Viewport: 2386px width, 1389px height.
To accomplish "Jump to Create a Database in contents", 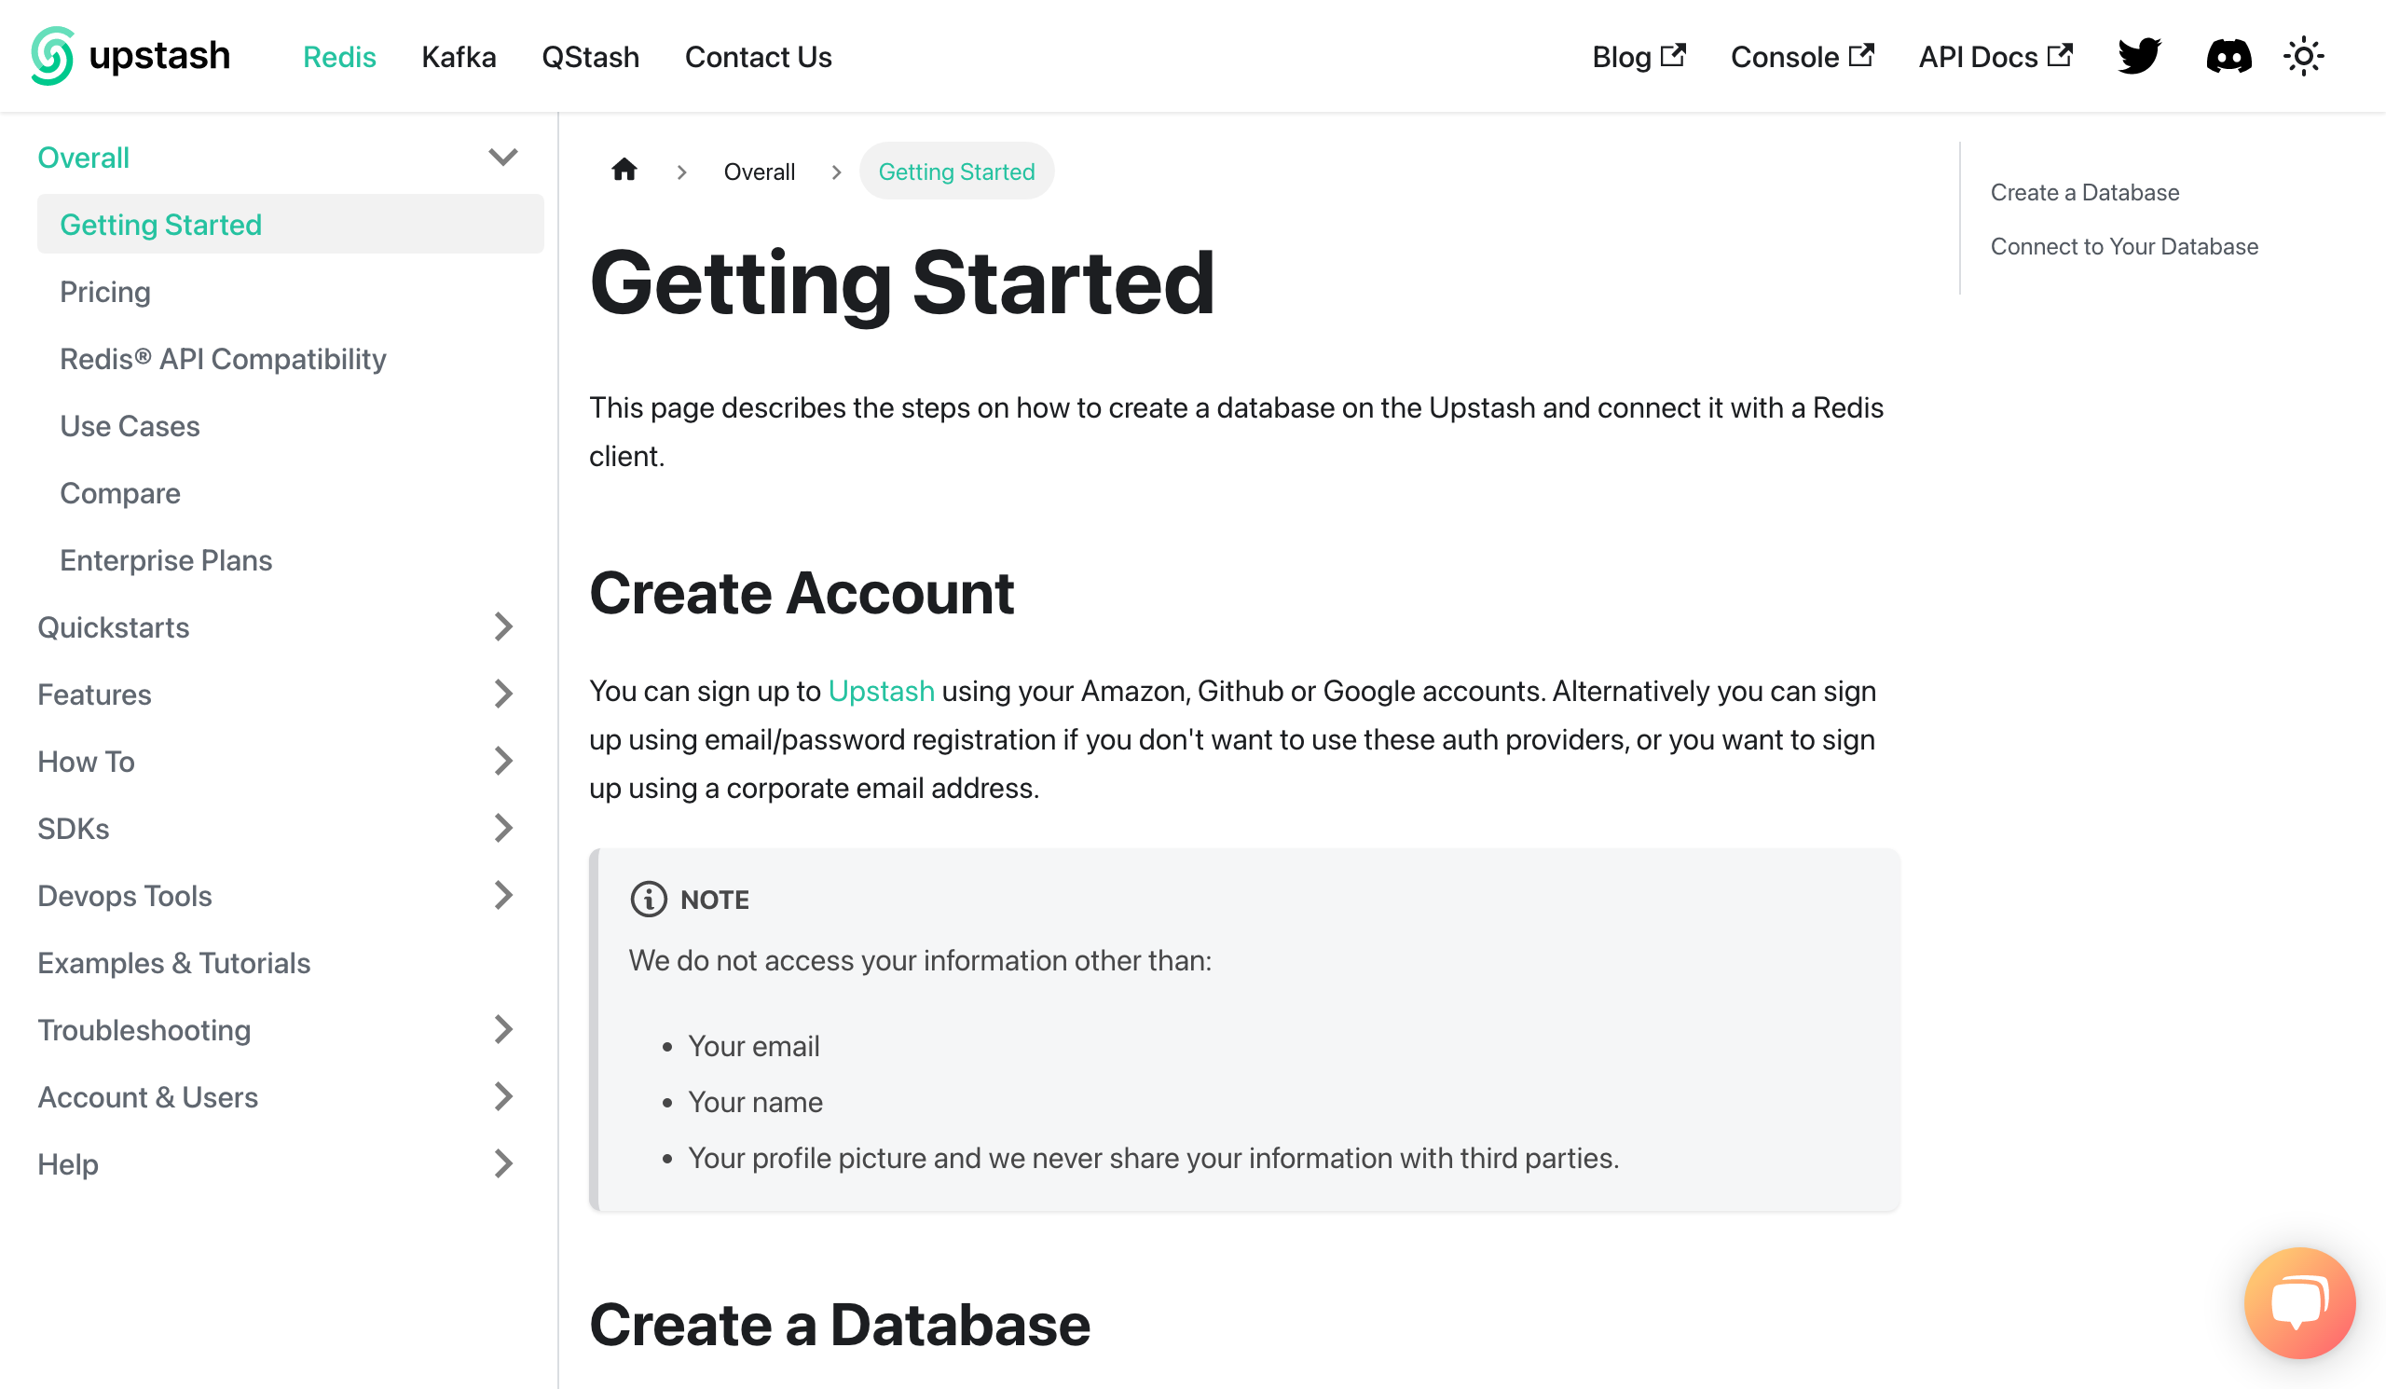I will 2085,192.
